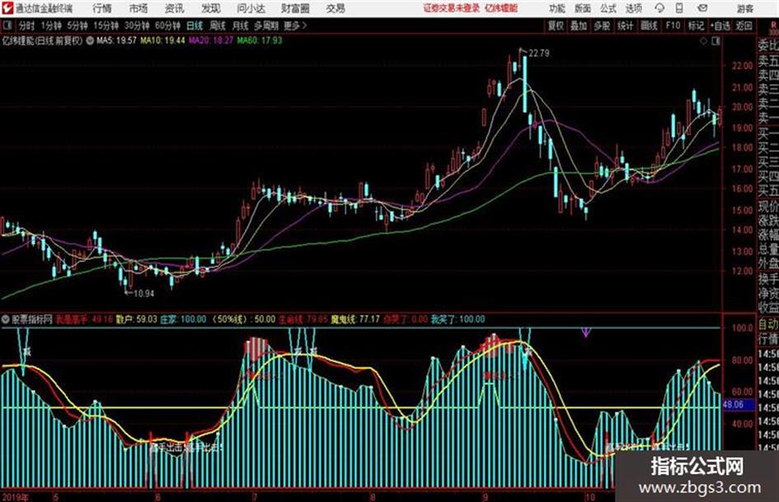779x502 pixels.
Task: Click the 22.79 high price label
Action: pyautogui.click(x=538, y=54)
